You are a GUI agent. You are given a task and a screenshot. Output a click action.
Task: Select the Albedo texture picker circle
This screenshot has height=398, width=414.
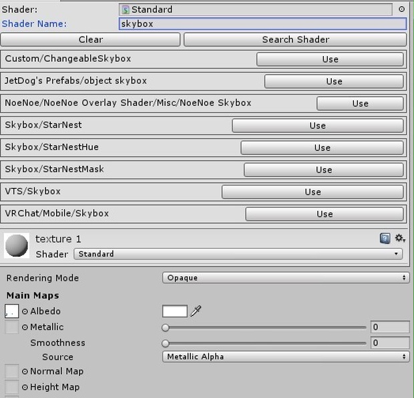[x=25, y=311]
